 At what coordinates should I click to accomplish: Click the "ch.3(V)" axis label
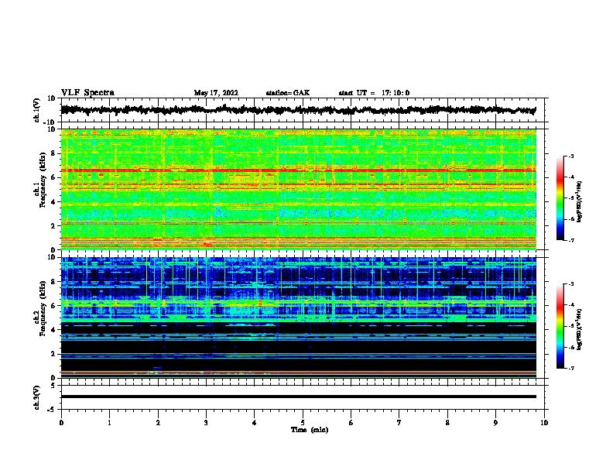(37, 397)
